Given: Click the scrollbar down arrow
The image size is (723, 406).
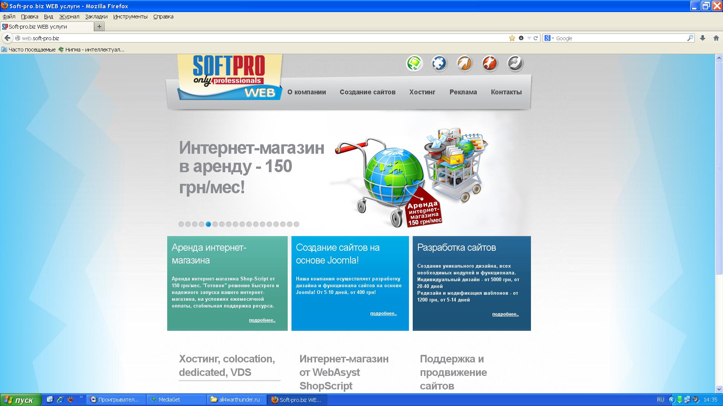Looking at the screenshot, I should pos(719,389).
